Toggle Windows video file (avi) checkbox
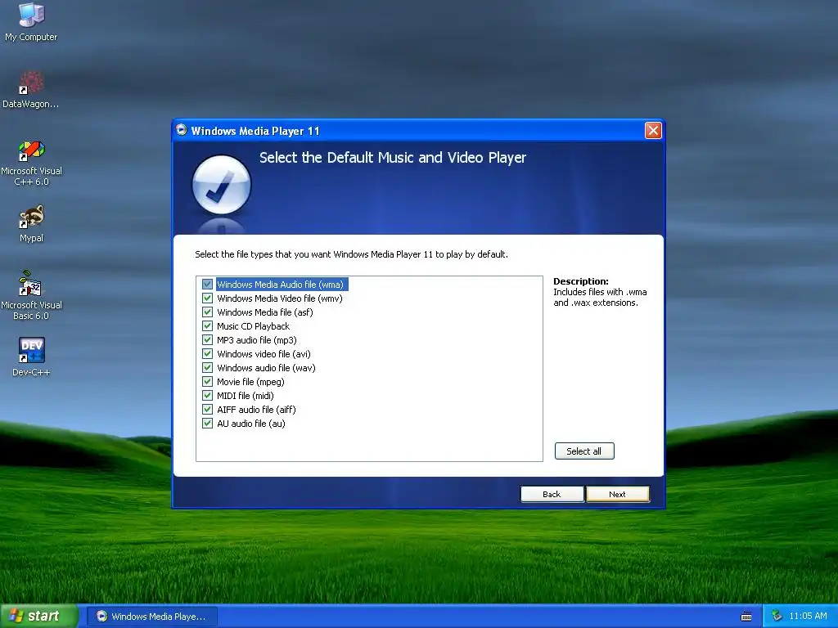 [207, 354]
